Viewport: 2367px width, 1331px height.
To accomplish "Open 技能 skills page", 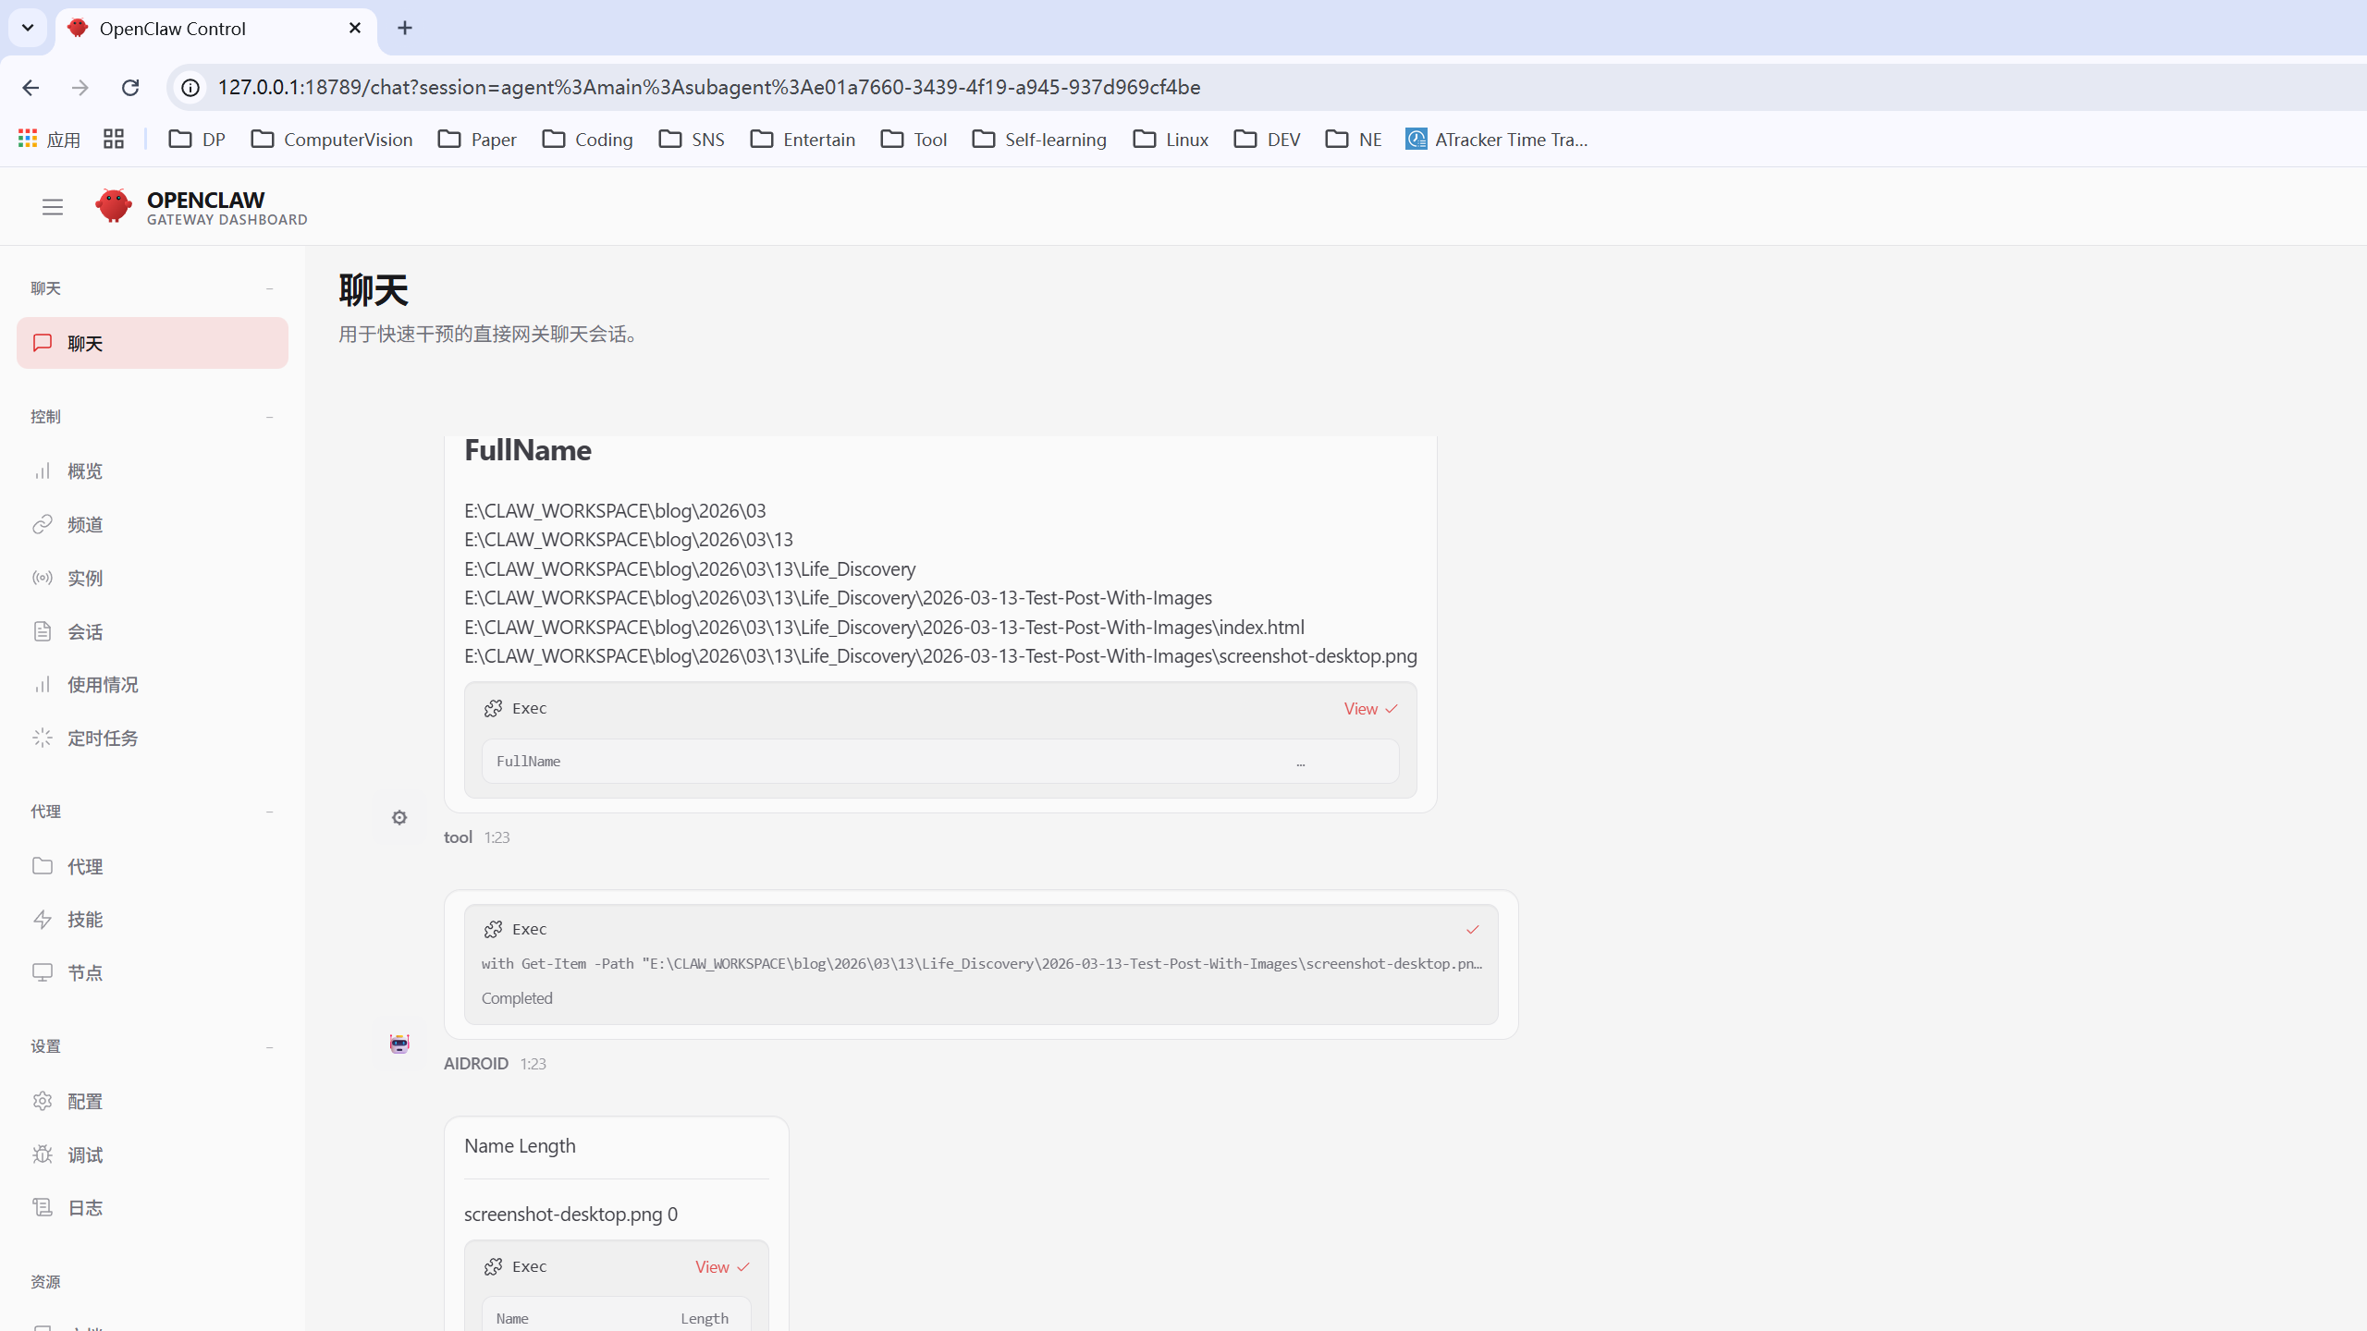I will click(85, 920).
